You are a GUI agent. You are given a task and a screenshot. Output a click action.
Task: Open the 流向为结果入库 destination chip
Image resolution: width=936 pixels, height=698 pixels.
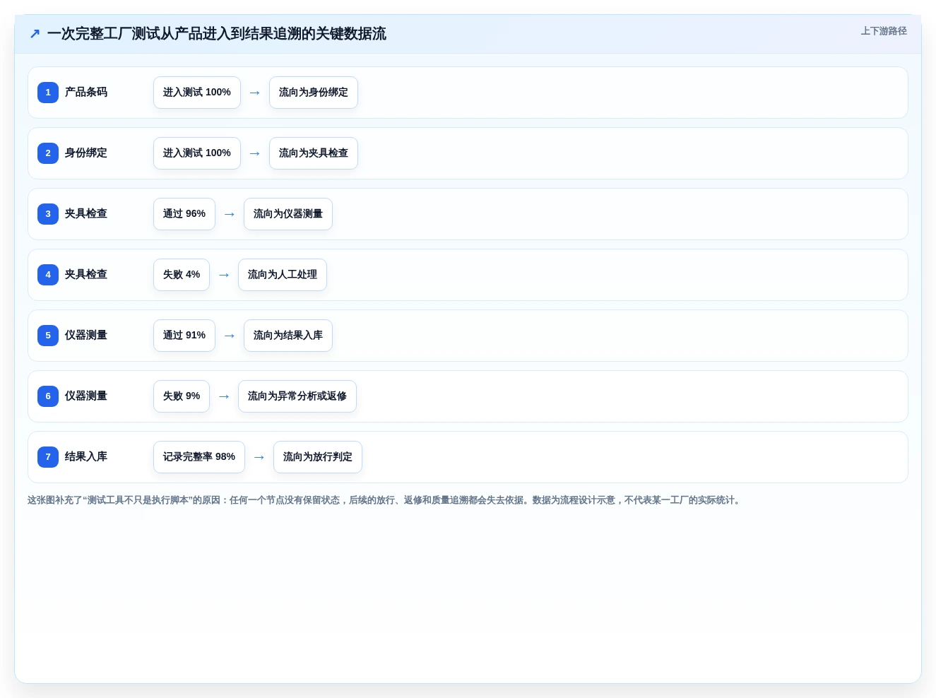click(x=288, y=336)
